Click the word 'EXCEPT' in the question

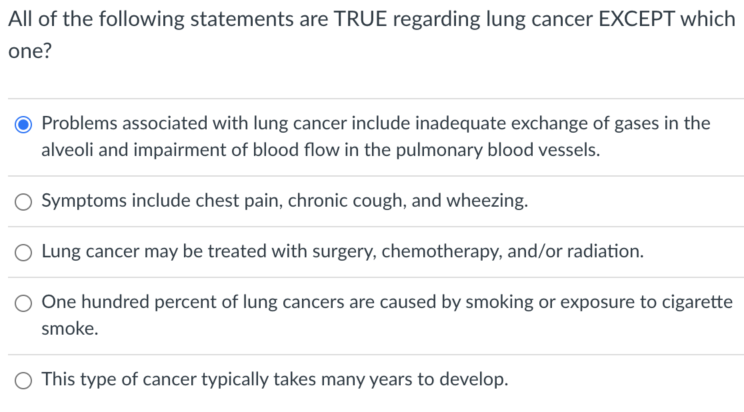click(x=637, y=19)
